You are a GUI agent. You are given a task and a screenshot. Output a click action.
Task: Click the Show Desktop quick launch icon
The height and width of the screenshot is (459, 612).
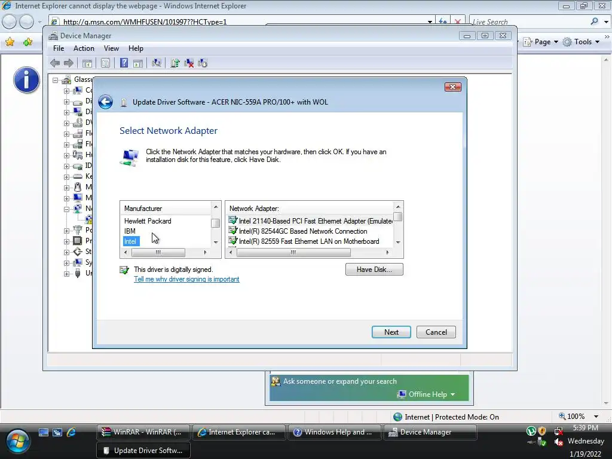43,432
